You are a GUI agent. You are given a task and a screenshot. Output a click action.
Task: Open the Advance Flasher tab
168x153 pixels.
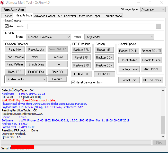coord(45,16)
